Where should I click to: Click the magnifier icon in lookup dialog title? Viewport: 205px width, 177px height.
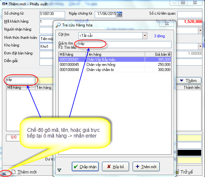pos(58,25)
